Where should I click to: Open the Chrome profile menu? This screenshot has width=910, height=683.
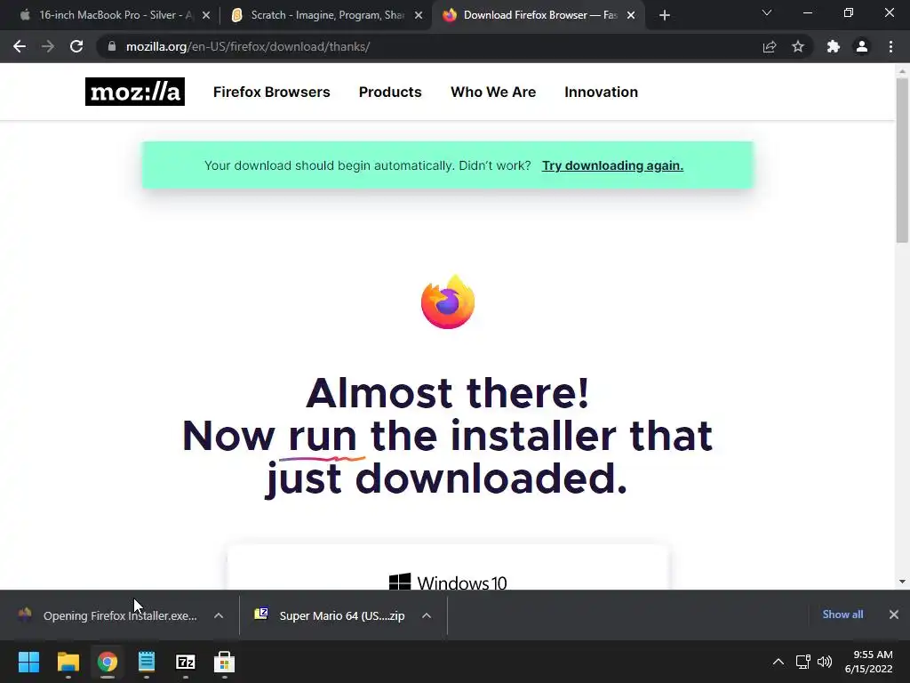point(862,46)
